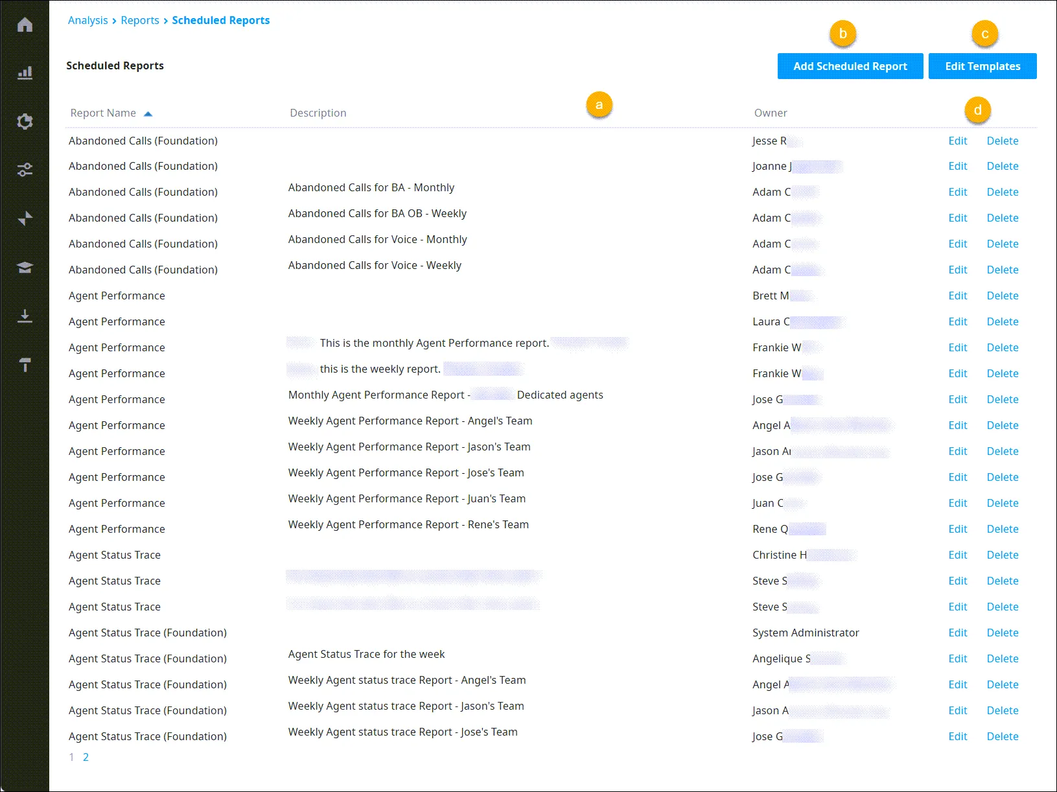Screen dimensions: 1057x792
Task: Edit Agent Status Trace for the week
Action: pos(957,658)
